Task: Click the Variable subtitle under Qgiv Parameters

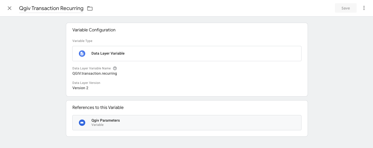Action: (x=97, y=125)
